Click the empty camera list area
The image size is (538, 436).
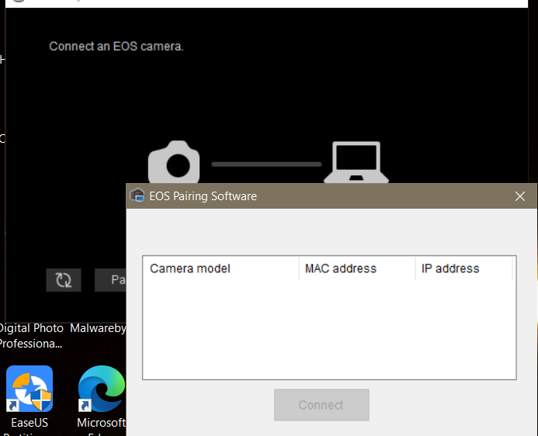329,329
